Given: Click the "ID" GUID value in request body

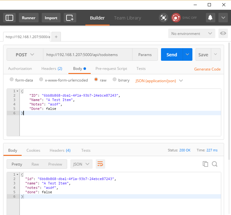Looking at the screenshot, I should (x=80, y=95).
